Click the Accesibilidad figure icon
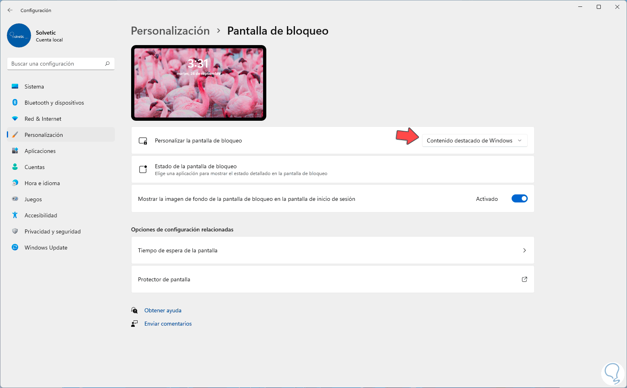Screen dimensions: 627x388 point(15,215)
